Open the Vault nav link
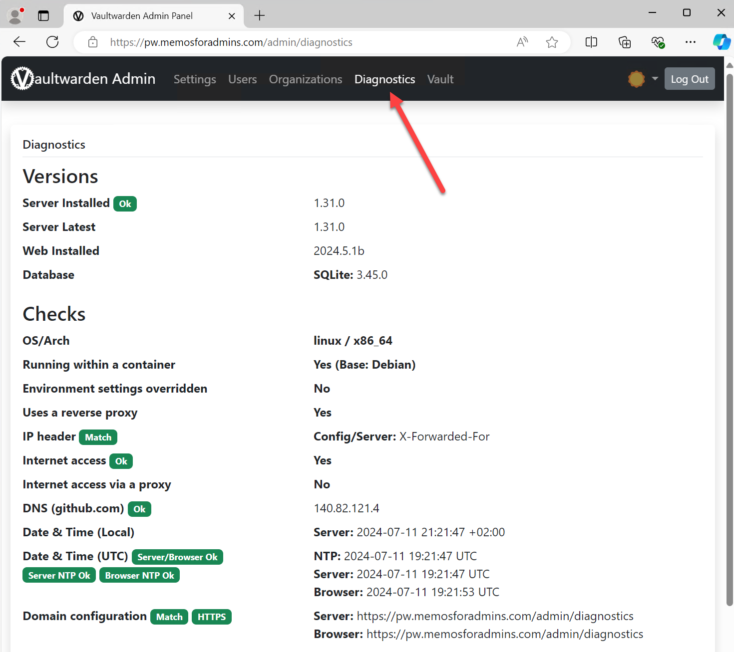Image resolution: width=734 pixels, height=652 pixels. click(x=440, y=79)
